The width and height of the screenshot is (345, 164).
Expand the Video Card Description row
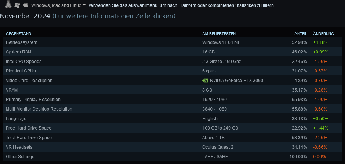[x=173, y=81]
